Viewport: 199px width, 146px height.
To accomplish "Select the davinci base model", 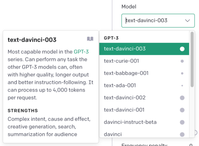I will click(x=113, y=134).
